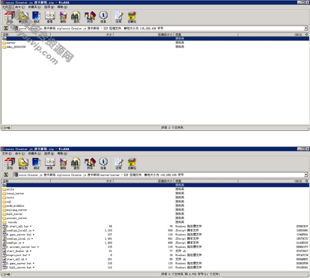Click the 自解压 (SFX) icon in the bottom window
The width and height of the screenshot is (310, 278).
132,164
